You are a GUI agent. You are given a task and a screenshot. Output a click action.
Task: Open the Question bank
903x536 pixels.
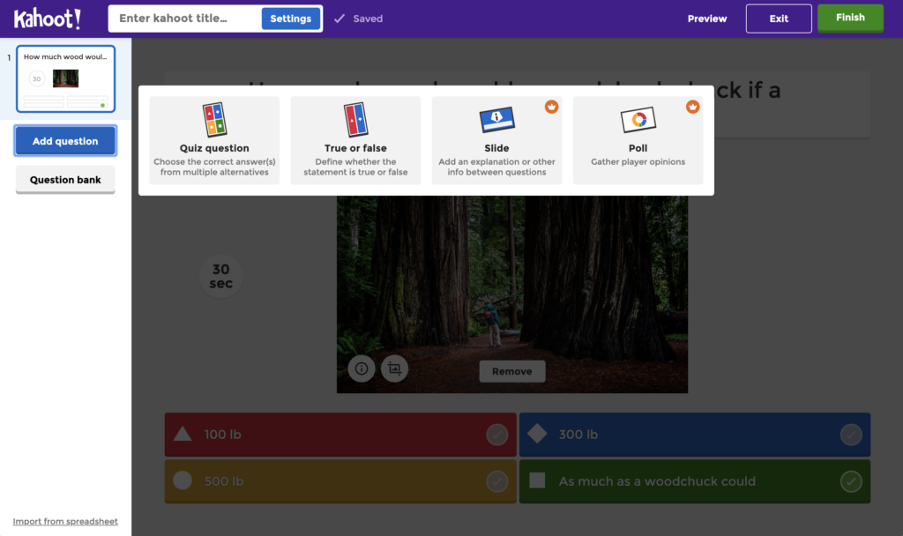coord(64,180)
